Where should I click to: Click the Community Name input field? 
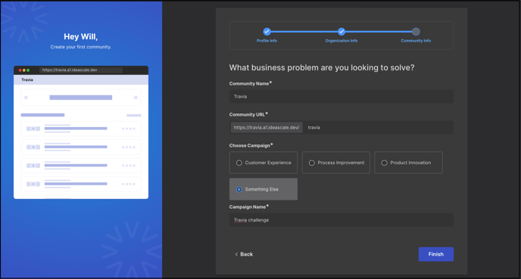[342, 96]
